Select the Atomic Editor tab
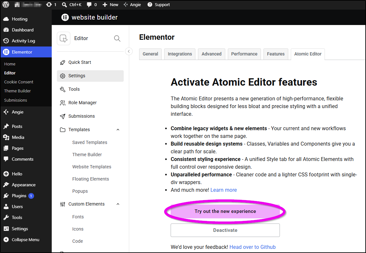 click(308, 54)
